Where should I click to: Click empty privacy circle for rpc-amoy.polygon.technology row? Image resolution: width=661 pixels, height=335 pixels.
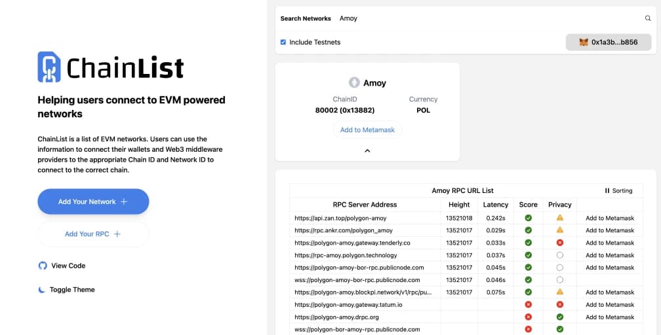tap(560, 255)
